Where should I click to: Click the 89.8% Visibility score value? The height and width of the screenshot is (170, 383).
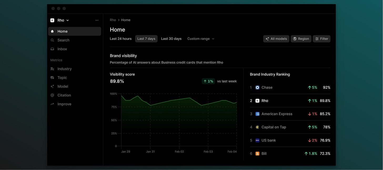[117, 81]
